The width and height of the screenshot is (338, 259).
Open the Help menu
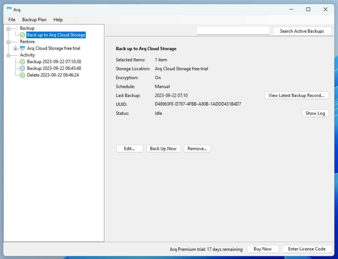pyautogui.click(x=58, y=19)
